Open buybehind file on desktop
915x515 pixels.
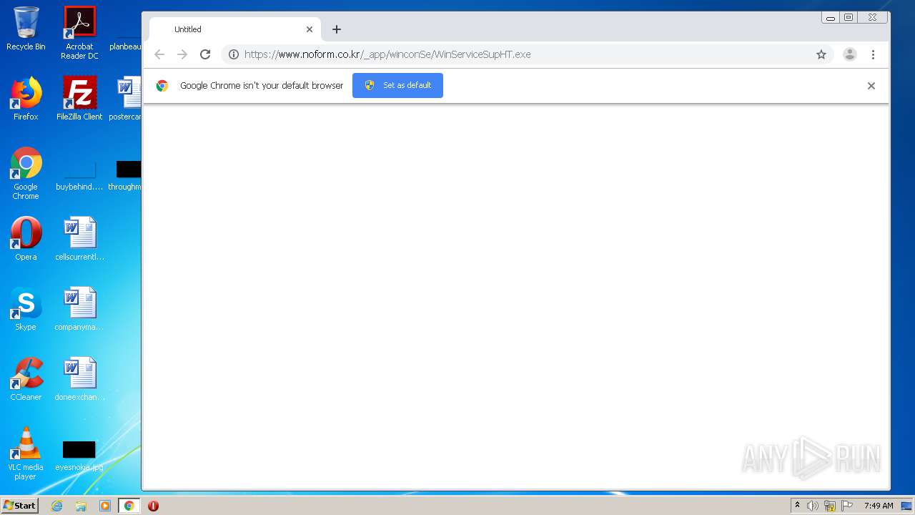79,177
